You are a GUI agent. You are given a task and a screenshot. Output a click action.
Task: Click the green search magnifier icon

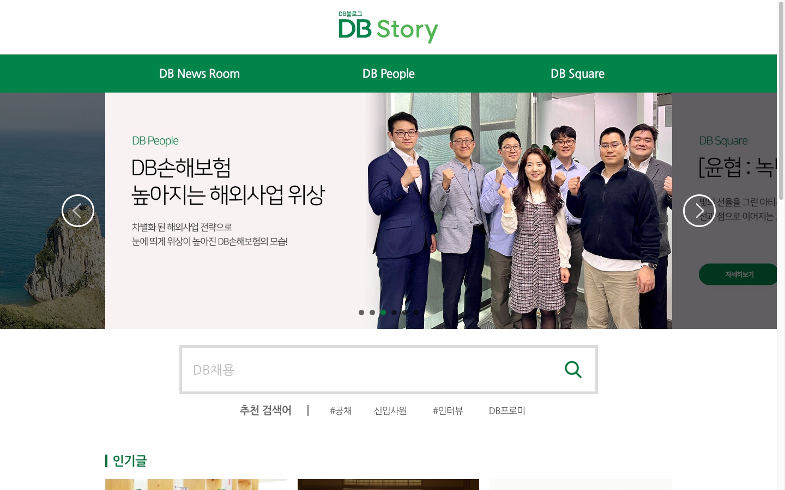point(573,370)
